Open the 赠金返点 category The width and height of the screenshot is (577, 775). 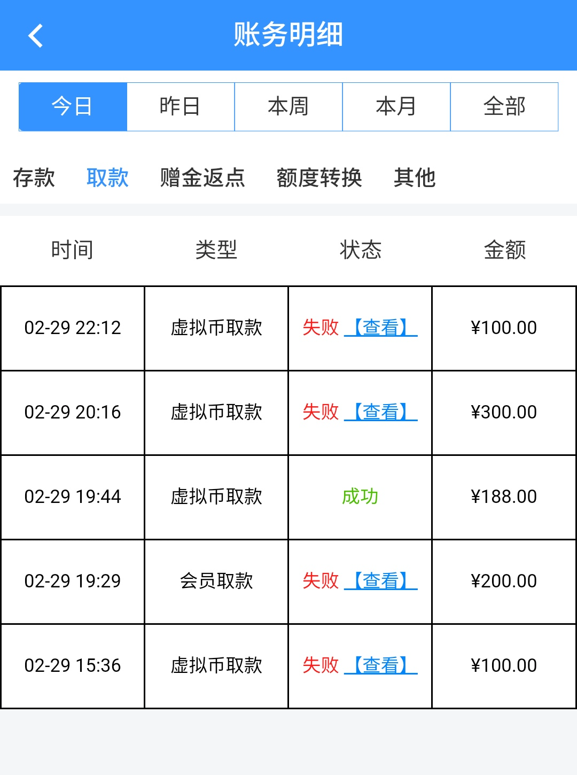(x=202, y=178)
